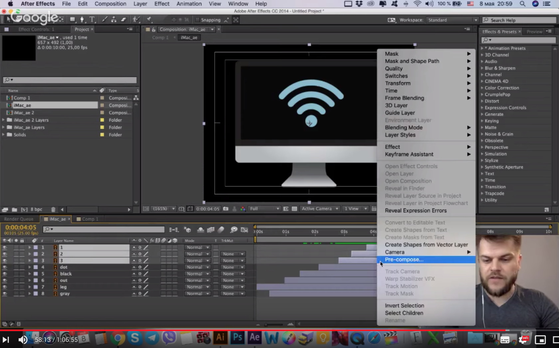This screenshot has width=559, height=348.
Task: Open the Workspace Standard dropdown
Action: pos(452,20)
